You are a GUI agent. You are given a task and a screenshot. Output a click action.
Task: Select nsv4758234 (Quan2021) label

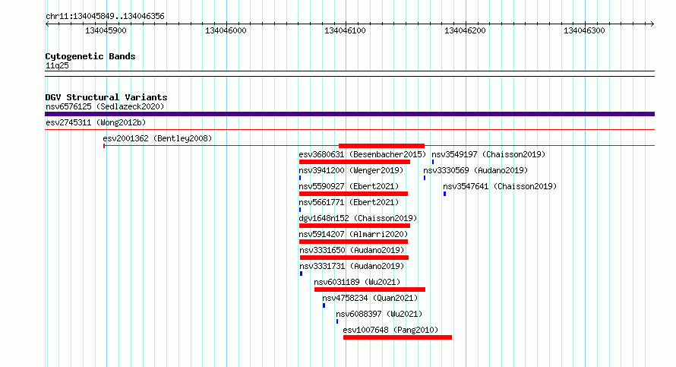(x=370, y=298)
